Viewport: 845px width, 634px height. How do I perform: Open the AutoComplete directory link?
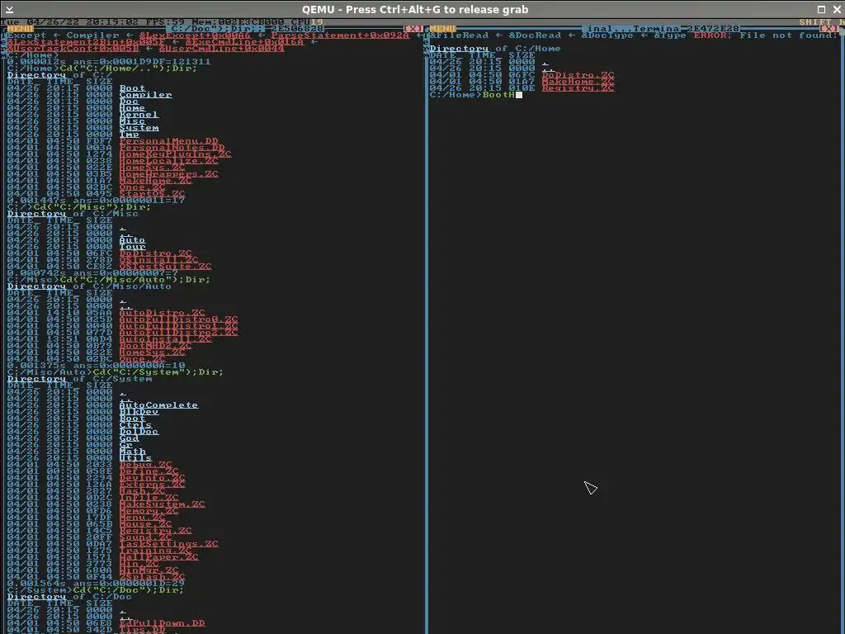pos(158,405)
